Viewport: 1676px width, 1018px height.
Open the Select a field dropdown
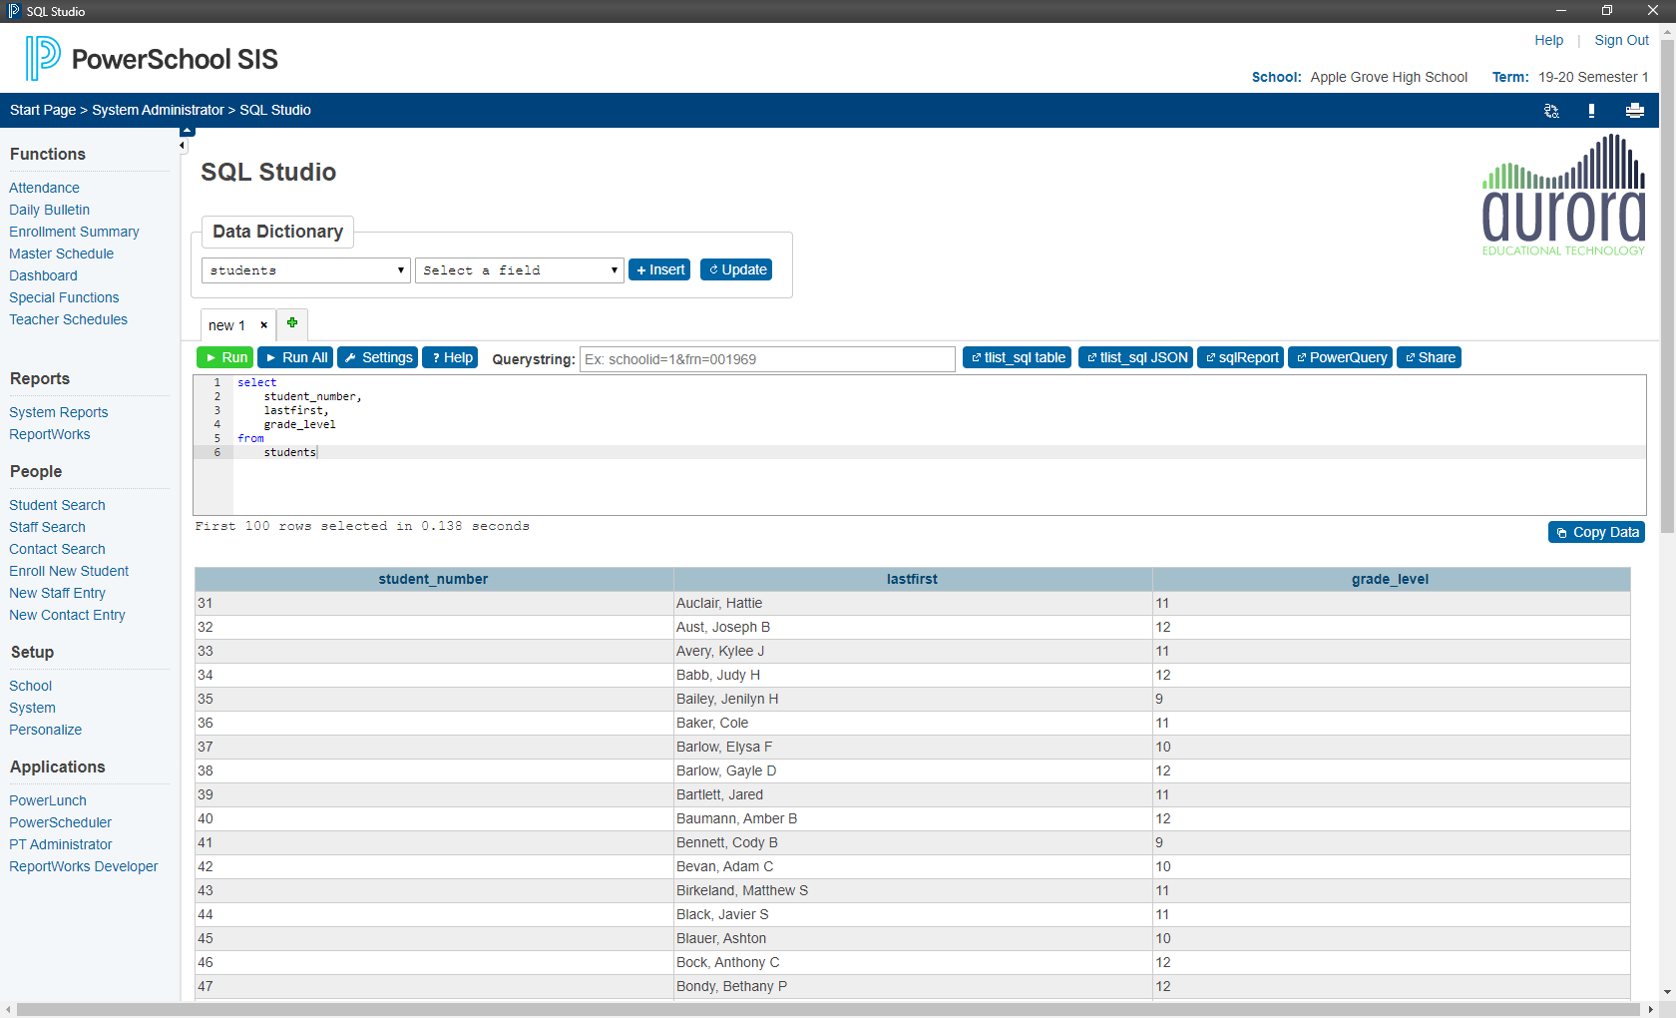pos(519,269)
